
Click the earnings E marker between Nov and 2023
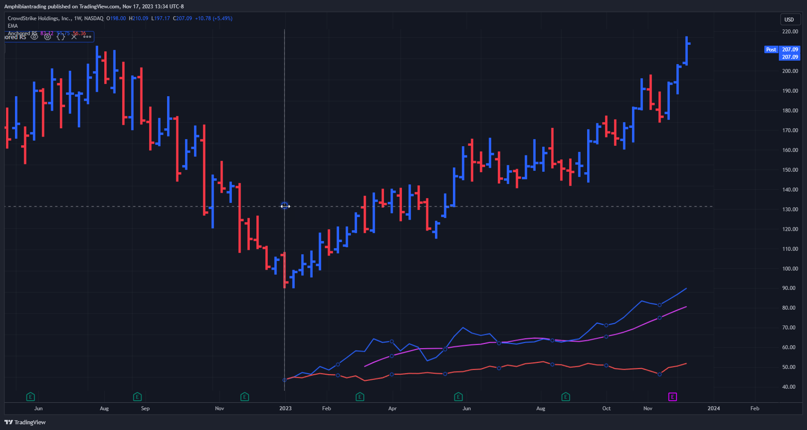[x=245, y=397]
